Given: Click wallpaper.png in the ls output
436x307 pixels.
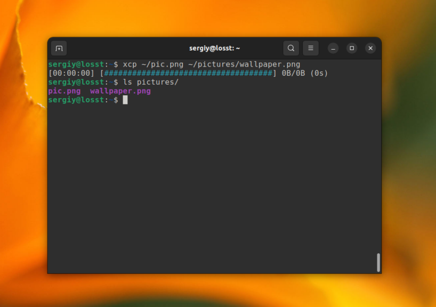Looking at the screenshot, I should click(x=120, y=91).
